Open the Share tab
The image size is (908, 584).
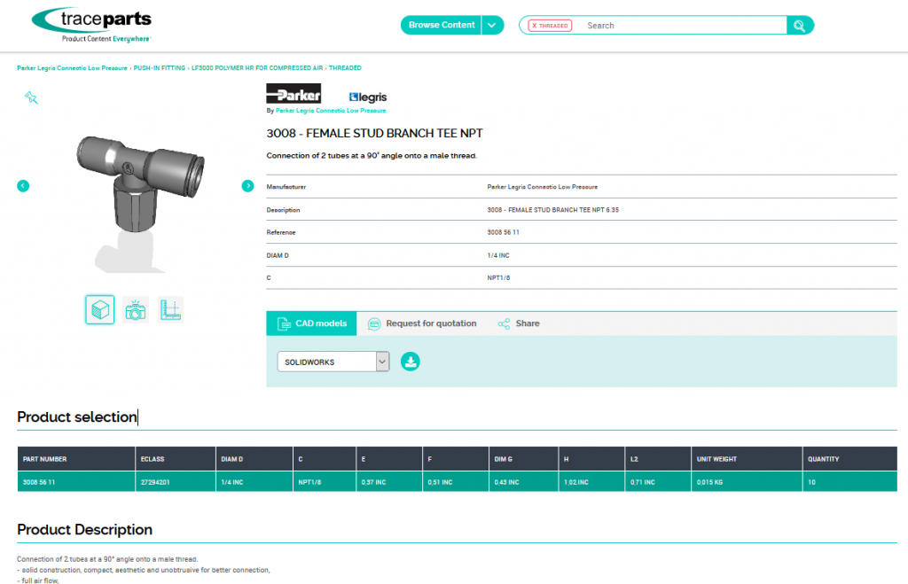click(519, 323)
